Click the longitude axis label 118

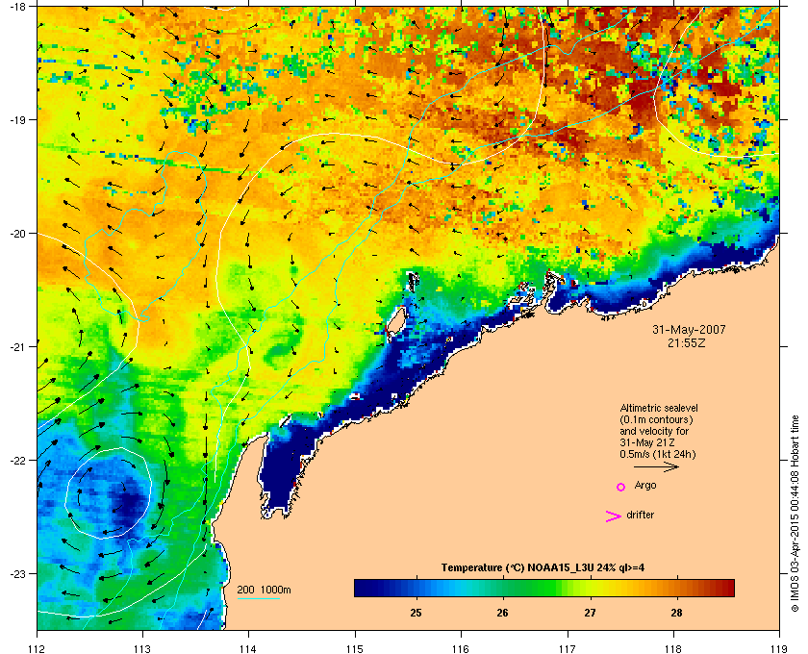(x=673, y=648)
